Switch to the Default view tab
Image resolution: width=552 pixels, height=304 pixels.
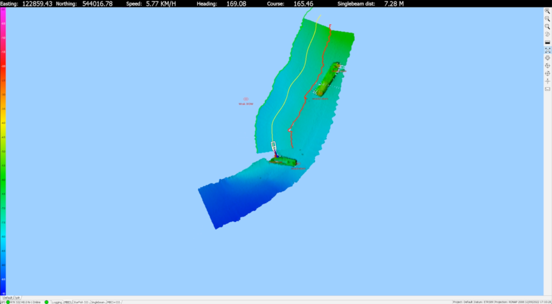tap(8, 297)
